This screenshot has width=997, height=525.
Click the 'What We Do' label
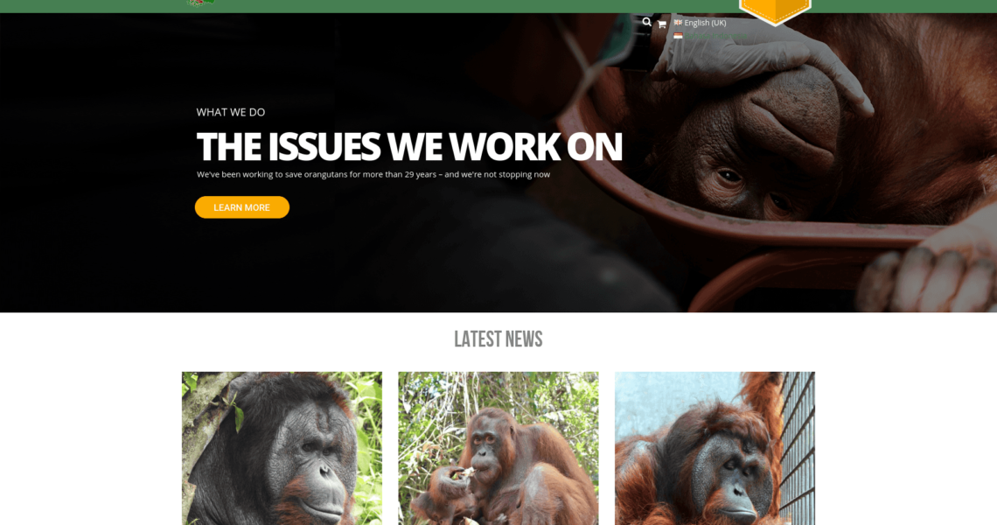click(230, 112)
